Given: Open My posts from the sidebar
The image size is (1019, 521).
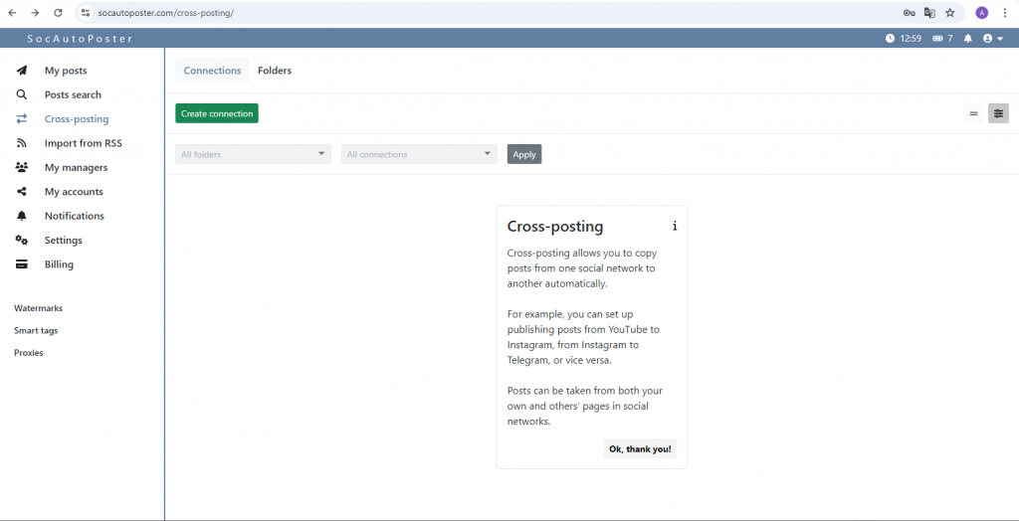Looking at the screenshot, I should [66, 71].
